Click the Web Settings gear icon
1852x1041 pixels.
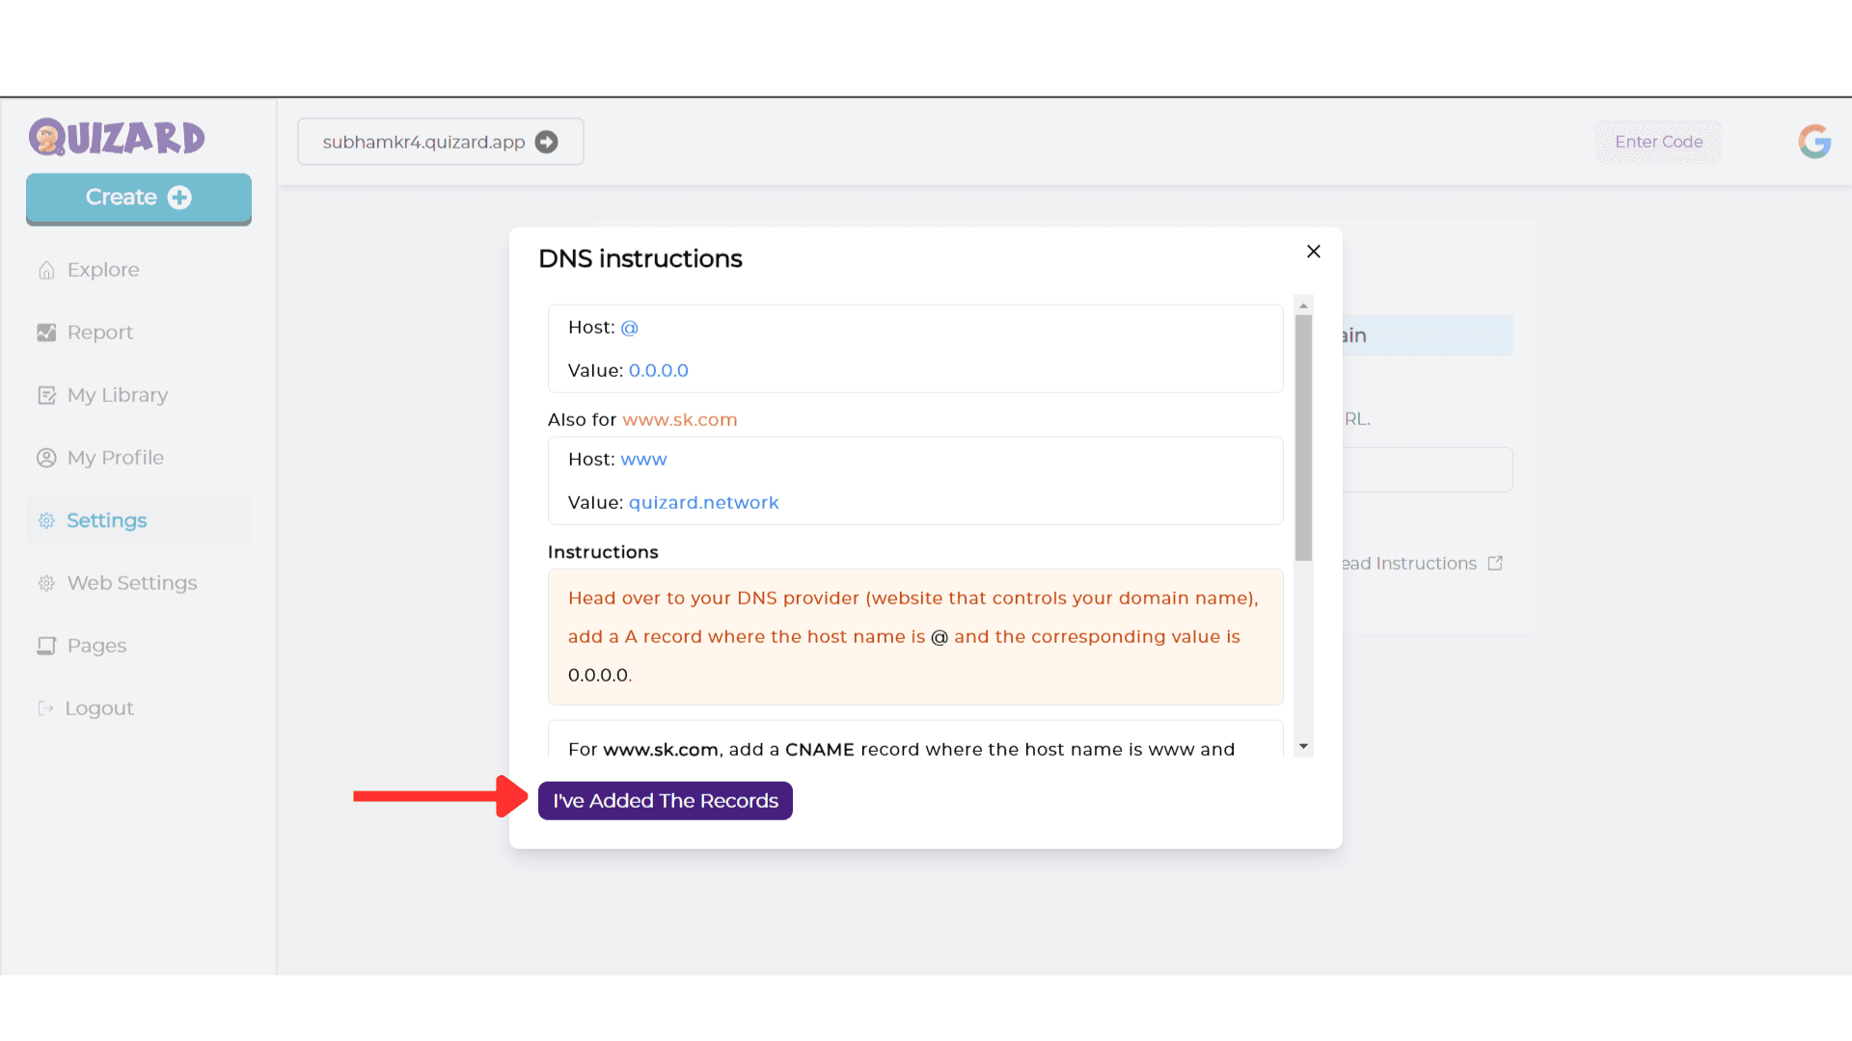point(46,583)
